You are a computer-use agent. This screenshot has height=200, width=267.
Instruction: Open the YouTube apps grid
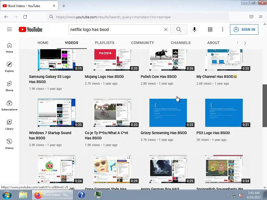click(210, 29)
